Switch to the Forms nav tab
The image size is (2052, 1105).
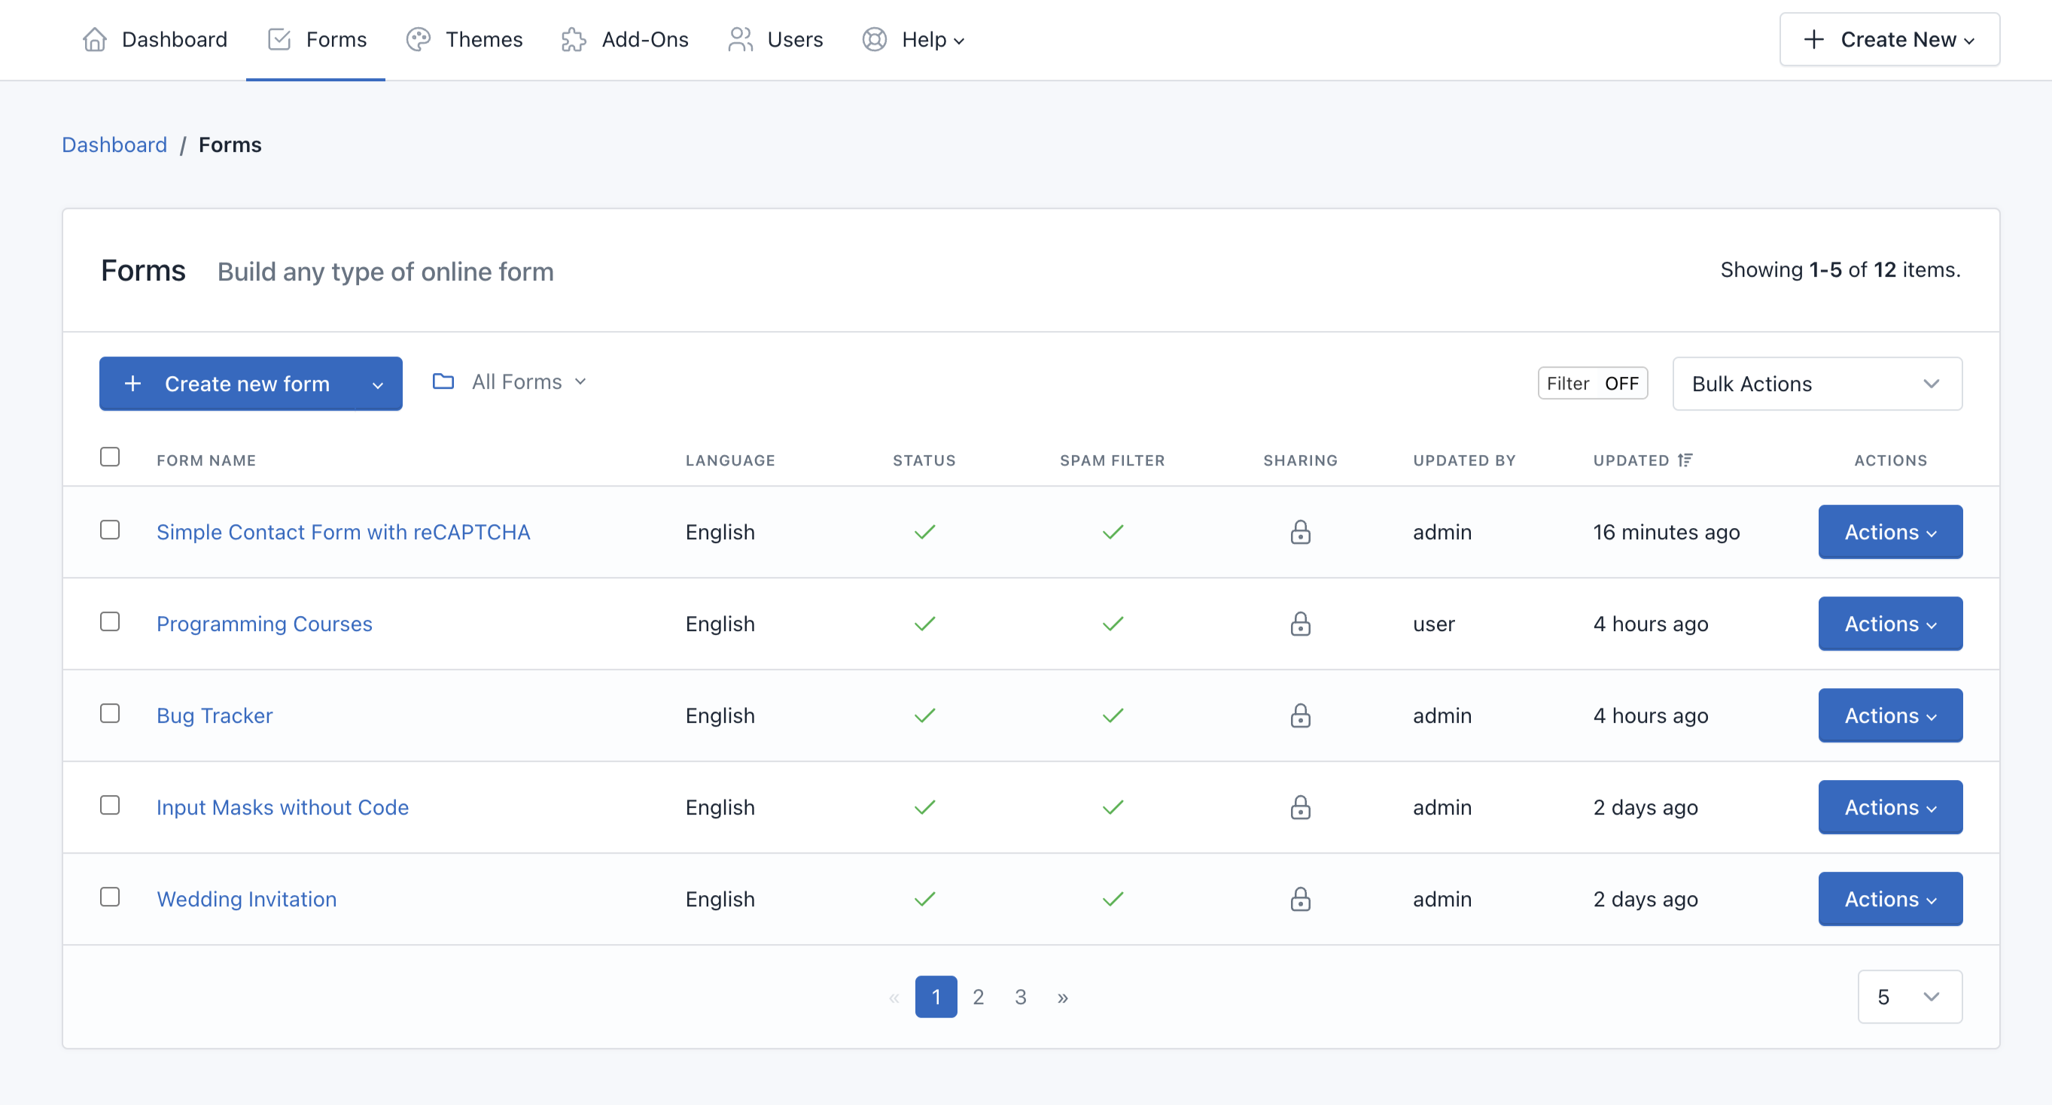(316, 40)
